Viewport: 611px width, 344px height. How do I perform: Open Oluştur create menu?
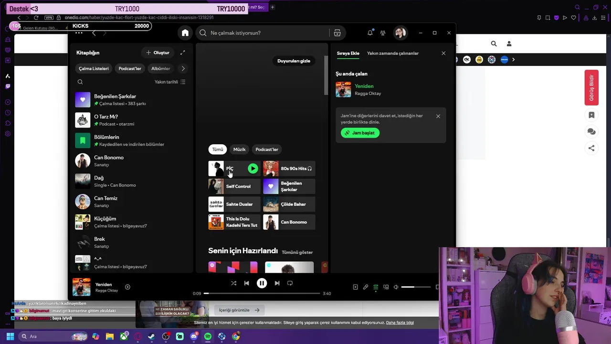point(158,53)
